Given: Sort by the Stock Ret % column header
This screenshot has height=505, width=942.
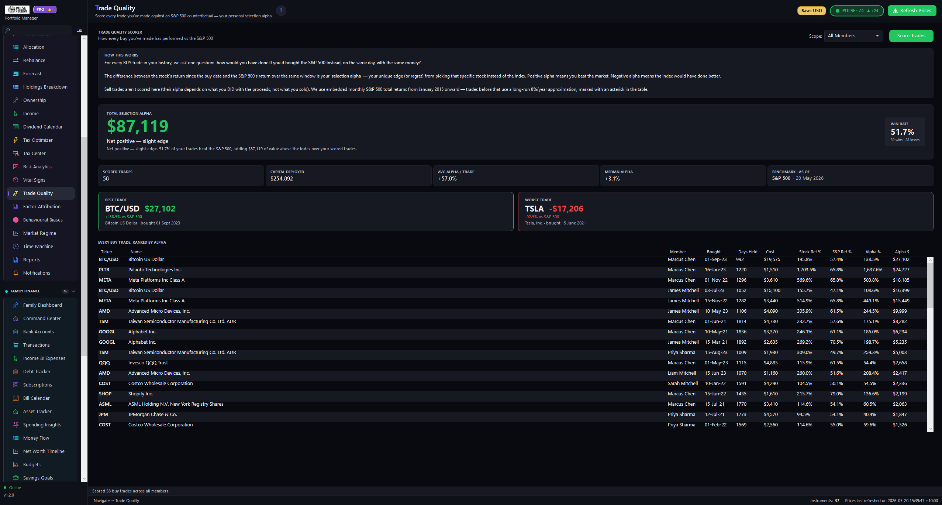Looking at the screenshot, I should (810, 252).
